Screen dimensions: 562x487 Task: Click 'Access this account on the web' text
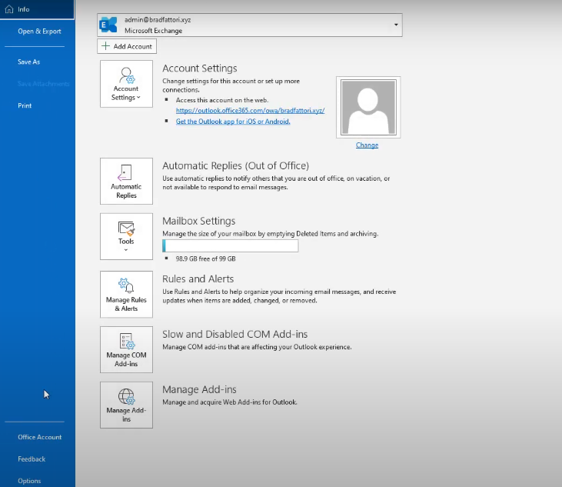(222, 100)
